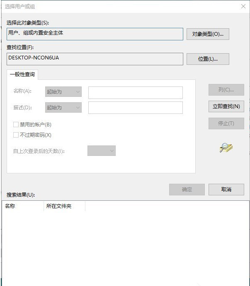Click the 描述 text input field
The width and height of the screenshot is (250, 286).
tap(135, 107)
